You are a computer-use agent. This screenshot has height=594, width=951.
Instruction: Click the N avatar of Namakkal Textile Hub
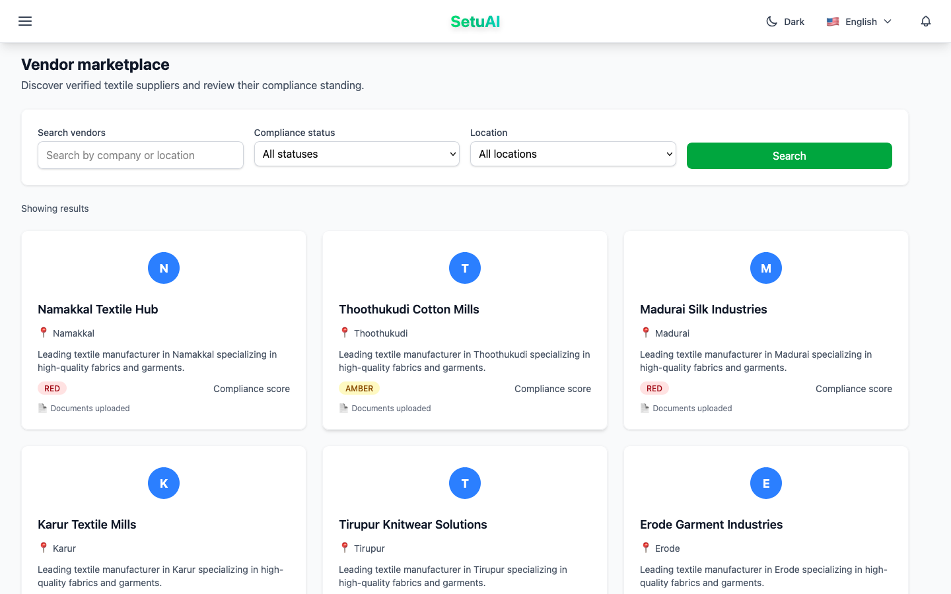pyautogui.click(x=164, y=268)
